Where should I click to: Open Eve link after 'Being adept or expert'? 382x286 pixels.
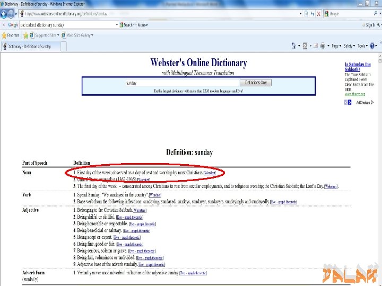[127, 238]
